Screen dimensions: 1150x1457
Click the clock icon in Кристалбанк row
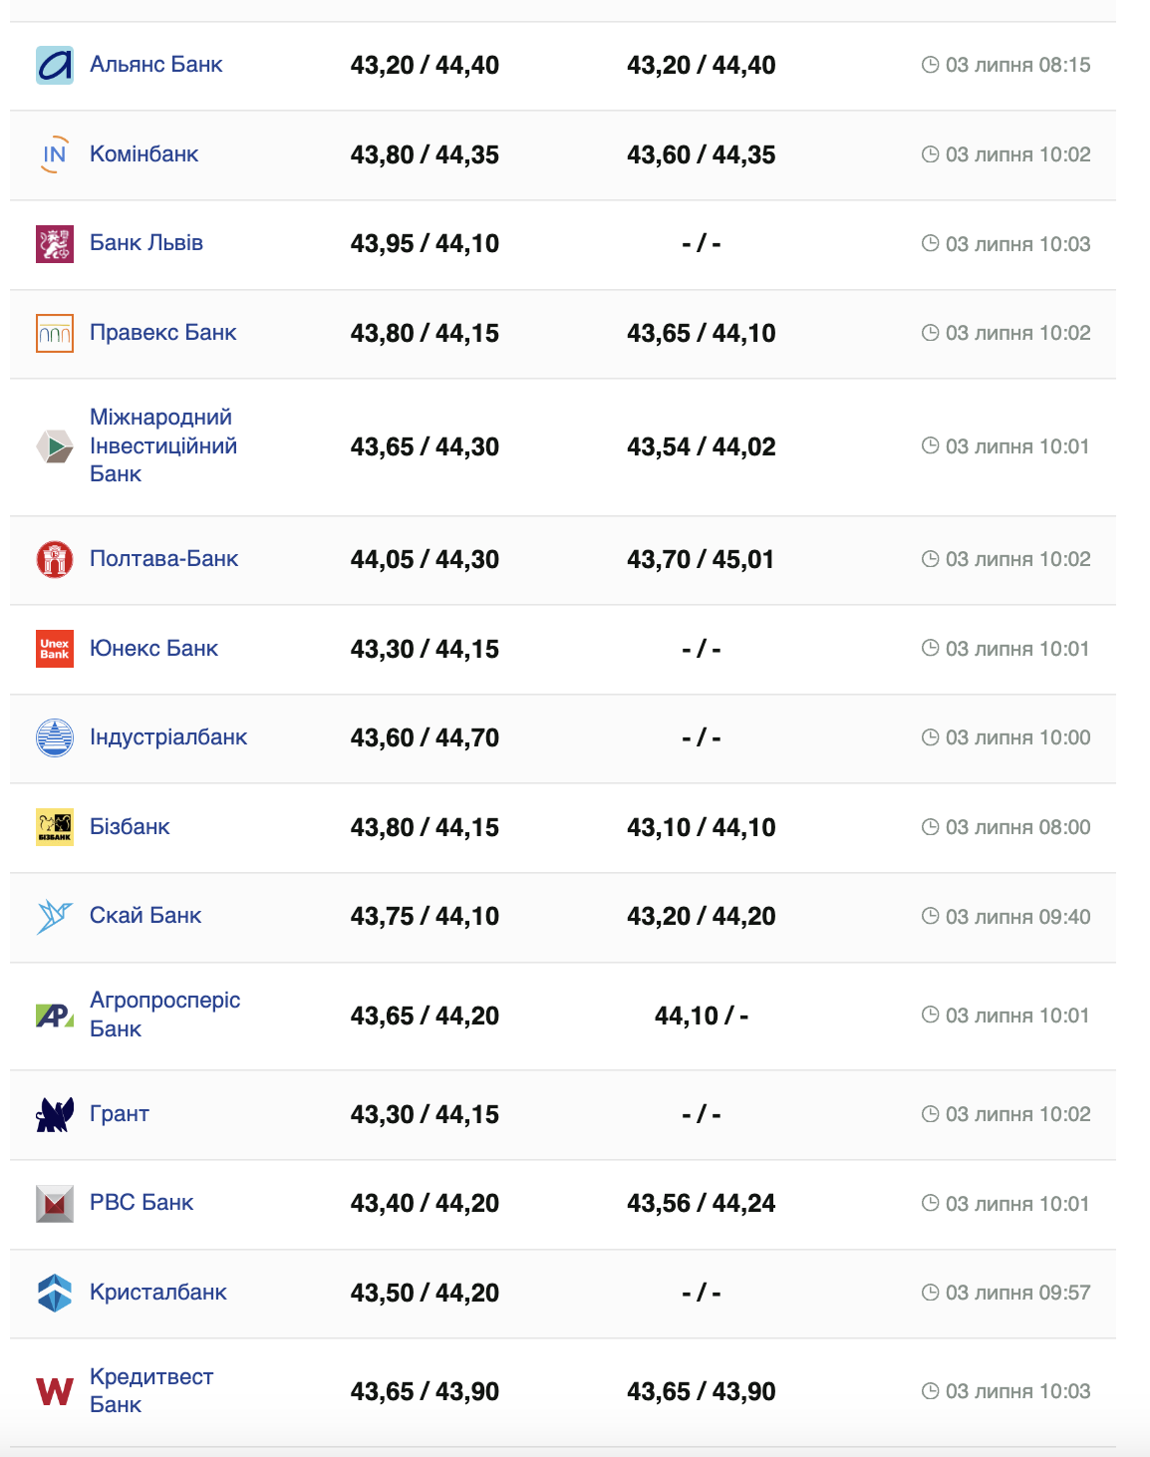[930, 1293]
